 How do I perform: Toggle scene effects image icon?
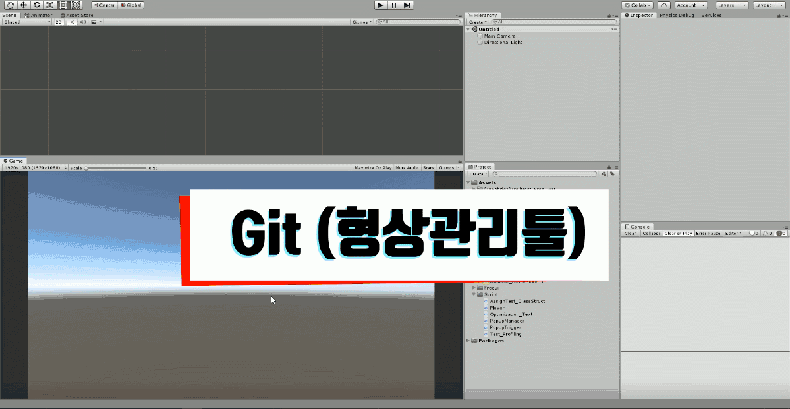point(94,22)
